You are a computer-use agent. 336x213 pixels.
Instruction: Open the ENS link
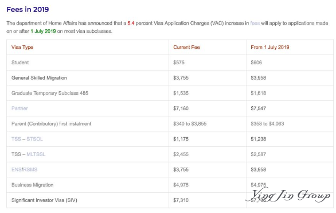16,169
